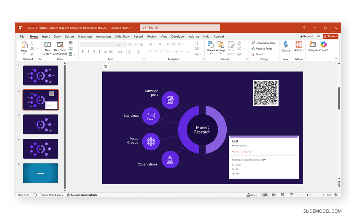Select the Bold formatting icon
The image size is (356, 220).
coord(83,51)
